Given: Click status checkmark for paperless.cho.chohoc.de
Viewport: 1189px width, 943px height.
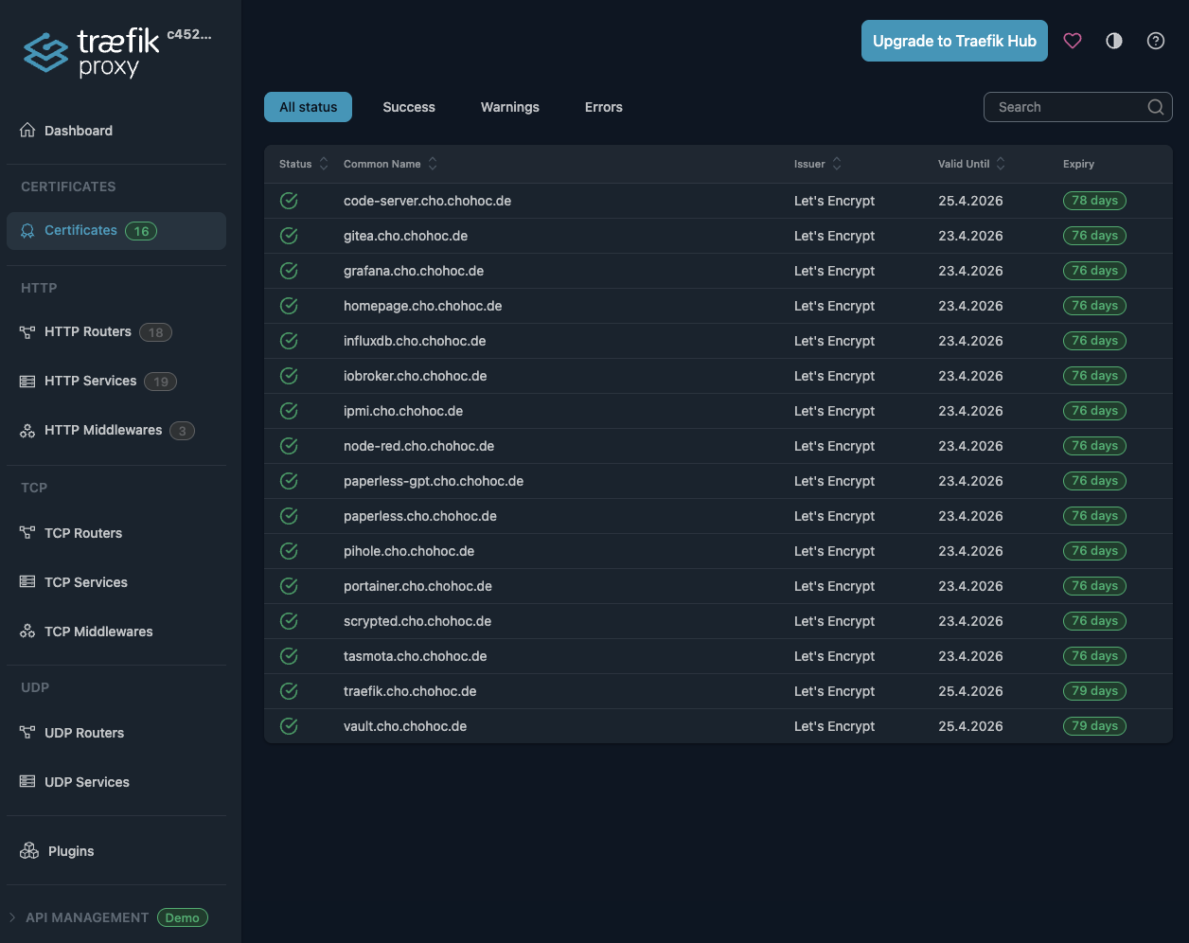Looking at the screenshot, I should point(289,516).
